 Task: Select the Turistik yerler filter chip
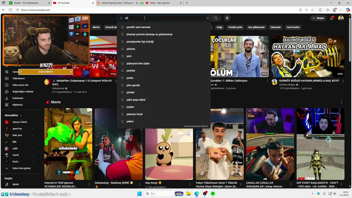click(235, 27)
